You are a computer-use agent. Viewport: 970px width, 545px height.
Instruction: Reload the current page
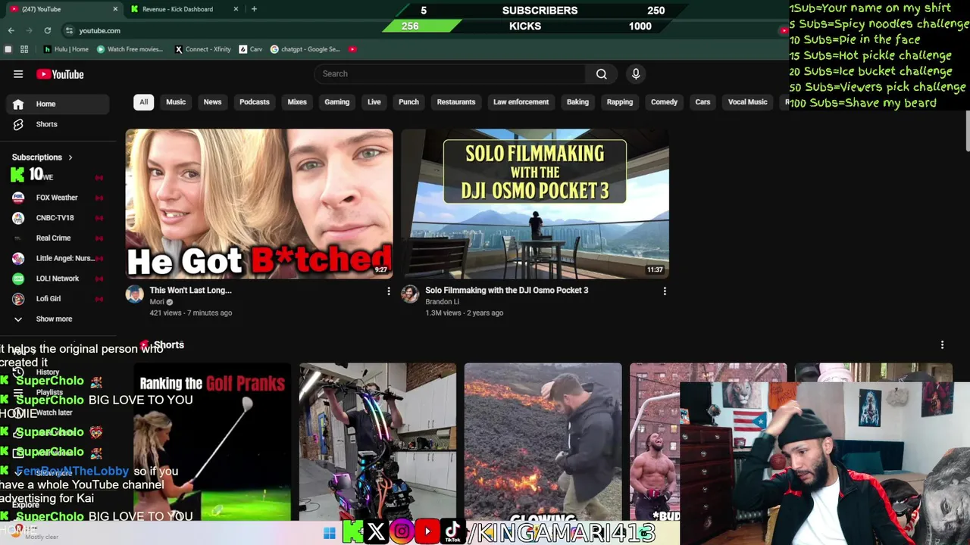(x=48, y=30)
